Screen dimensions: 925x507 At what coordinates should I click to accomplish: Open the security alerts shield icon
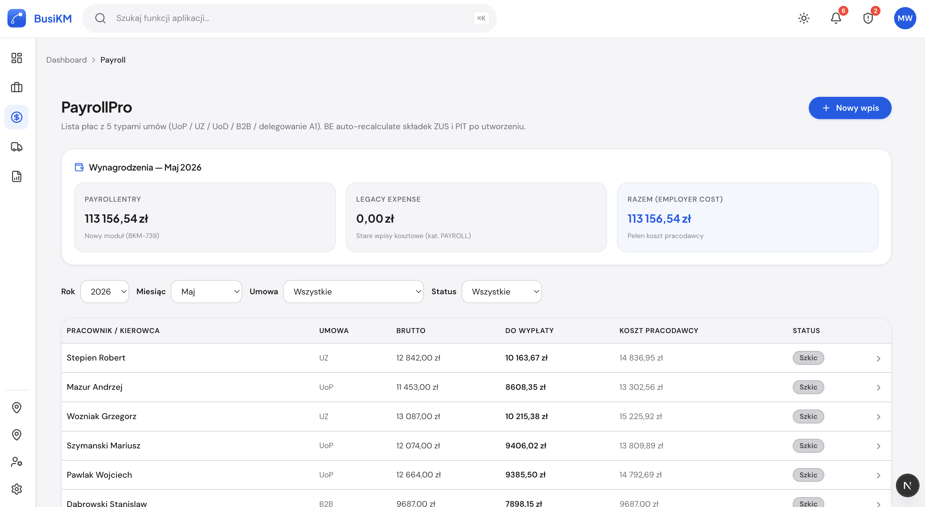868,18
